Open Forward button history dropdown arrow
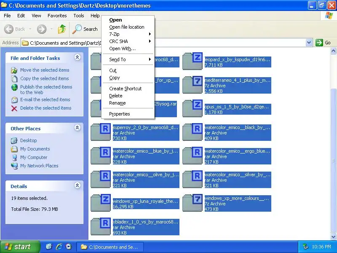 [x=51, y=29]
